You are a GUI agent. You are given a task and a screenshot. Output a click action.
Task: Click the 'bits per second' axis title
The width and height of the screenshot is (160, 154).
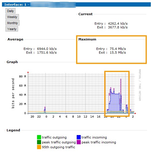click(13, 93)
